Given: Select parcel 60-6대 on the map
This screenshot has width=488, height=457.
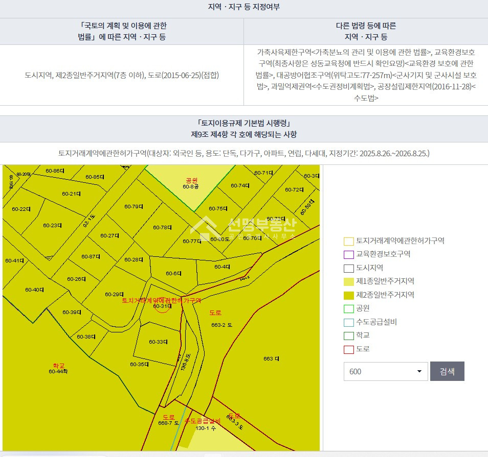Looking at the screenshot, I should tap(173, 273).
